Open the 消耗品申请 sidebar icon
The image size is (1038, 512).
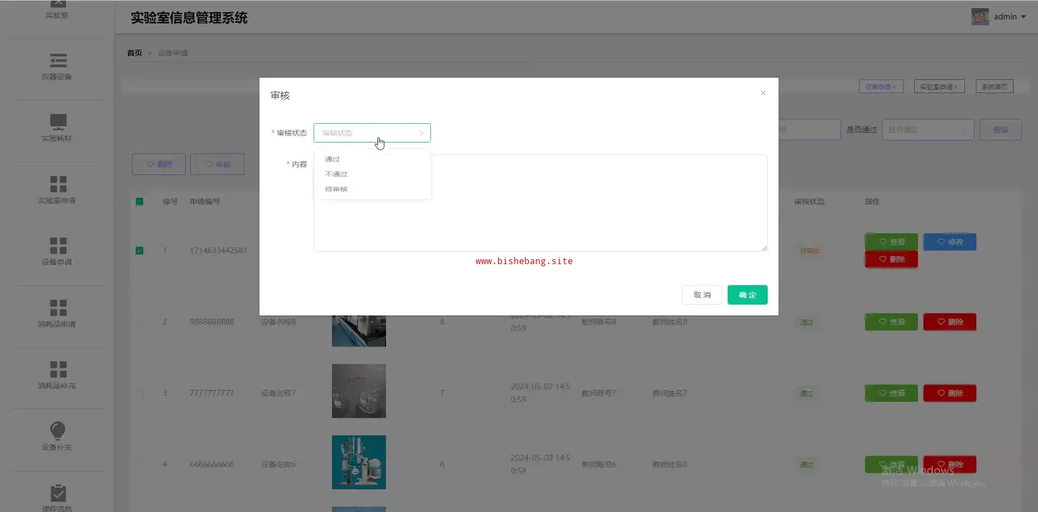(58, 308)
